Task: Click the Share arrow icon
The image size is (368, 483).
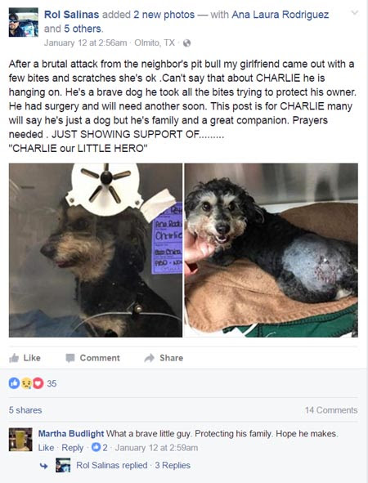Action: (x=150, y=358)
